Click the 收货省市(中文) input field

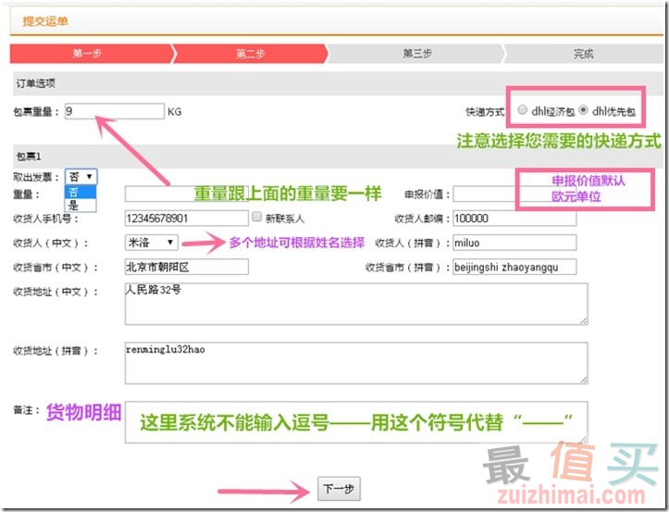coord(186,267)
